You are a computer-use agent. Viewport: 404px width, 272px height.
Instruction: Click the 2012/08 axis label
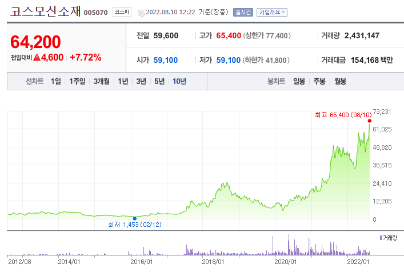click(19, 262)
